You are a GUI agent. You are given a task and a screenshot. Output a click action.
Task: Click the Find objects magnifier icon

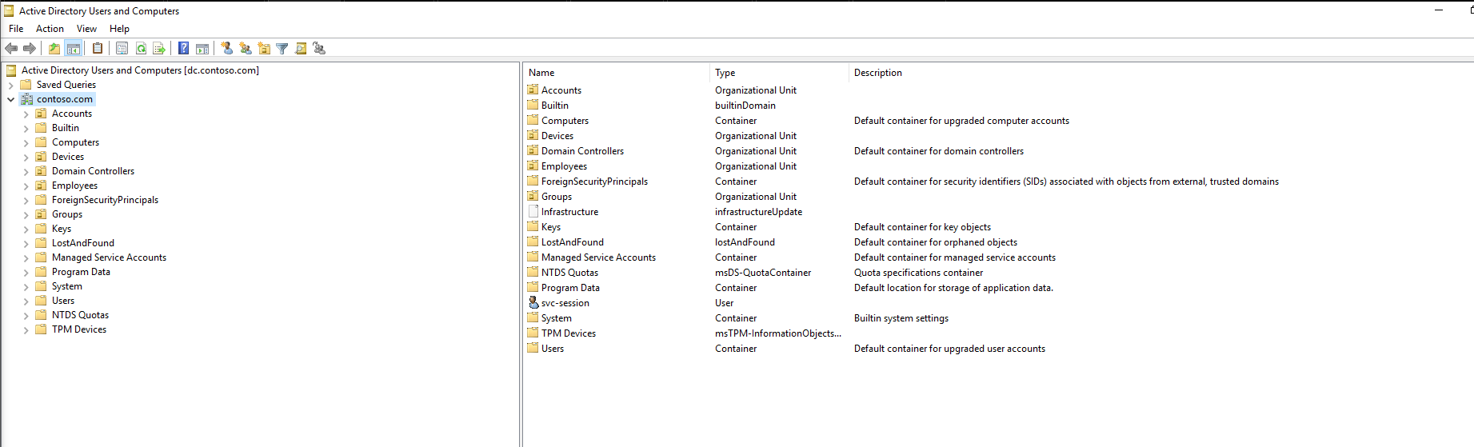tap(301, 49)
